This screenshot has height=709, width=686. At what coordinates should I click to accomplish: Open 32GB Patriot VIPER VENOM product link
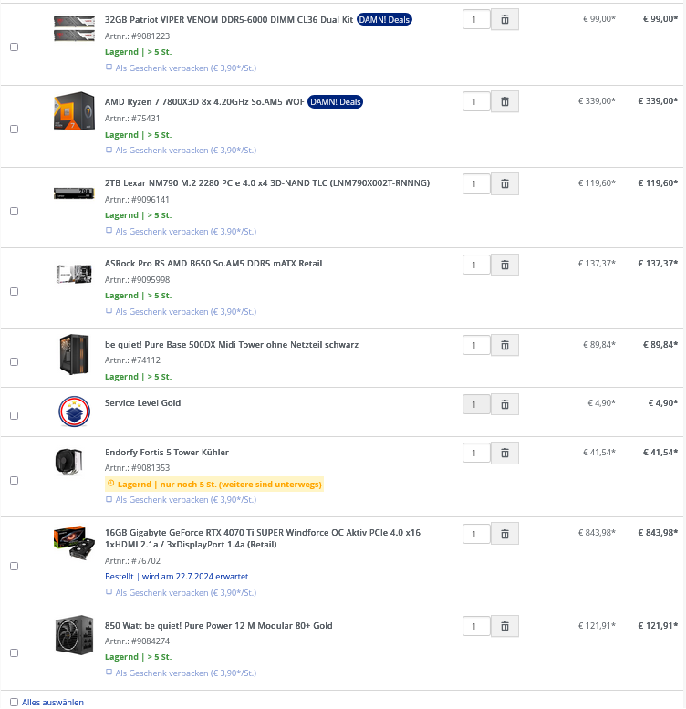point(229,20)
